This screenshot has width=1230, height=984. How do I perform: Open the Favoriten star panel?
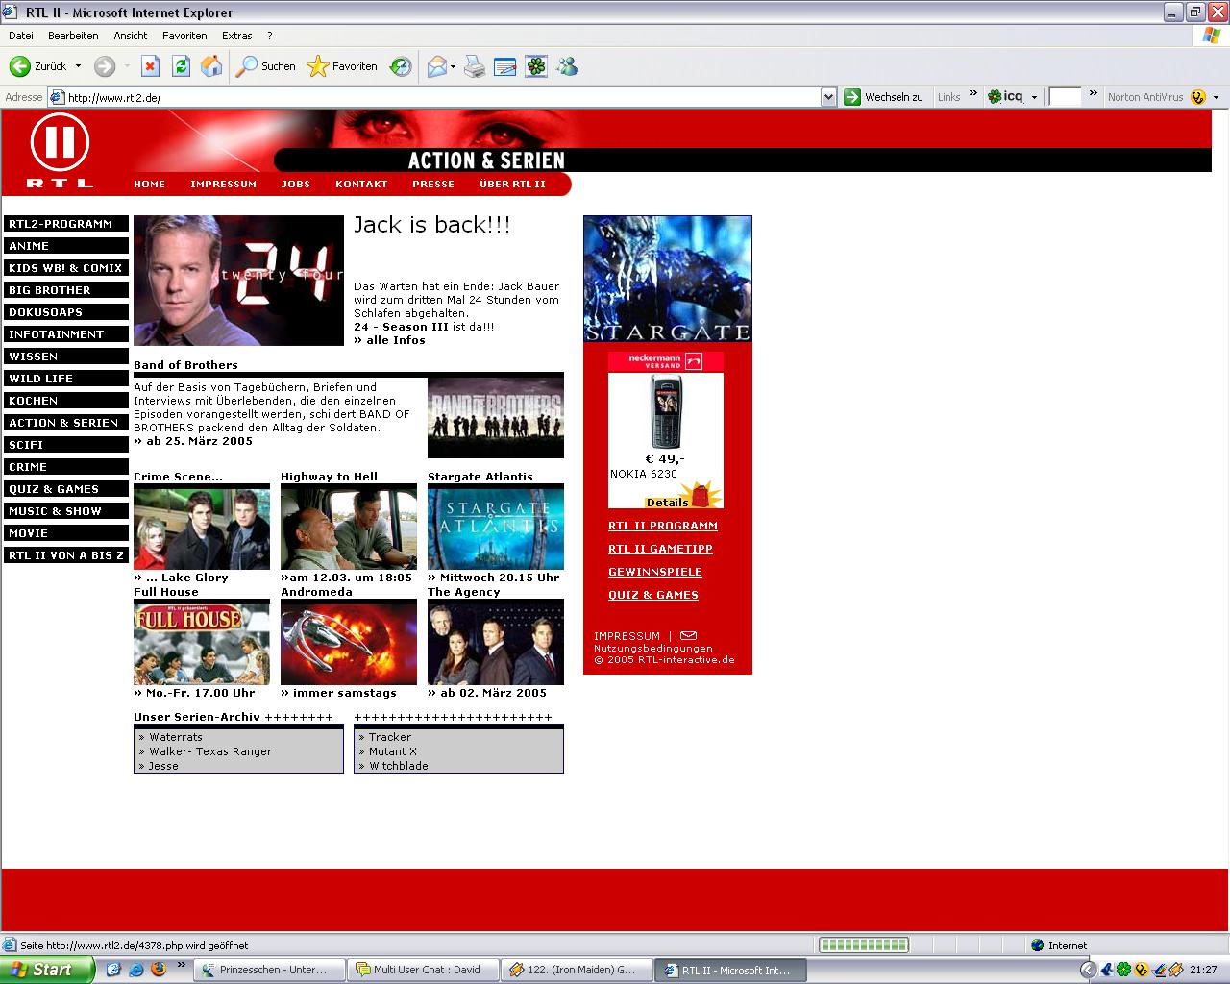342,66
